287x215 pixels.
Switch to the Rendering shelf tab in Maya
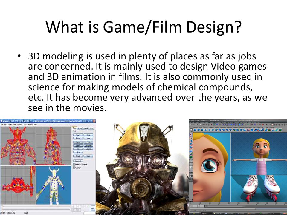[241, 127]
